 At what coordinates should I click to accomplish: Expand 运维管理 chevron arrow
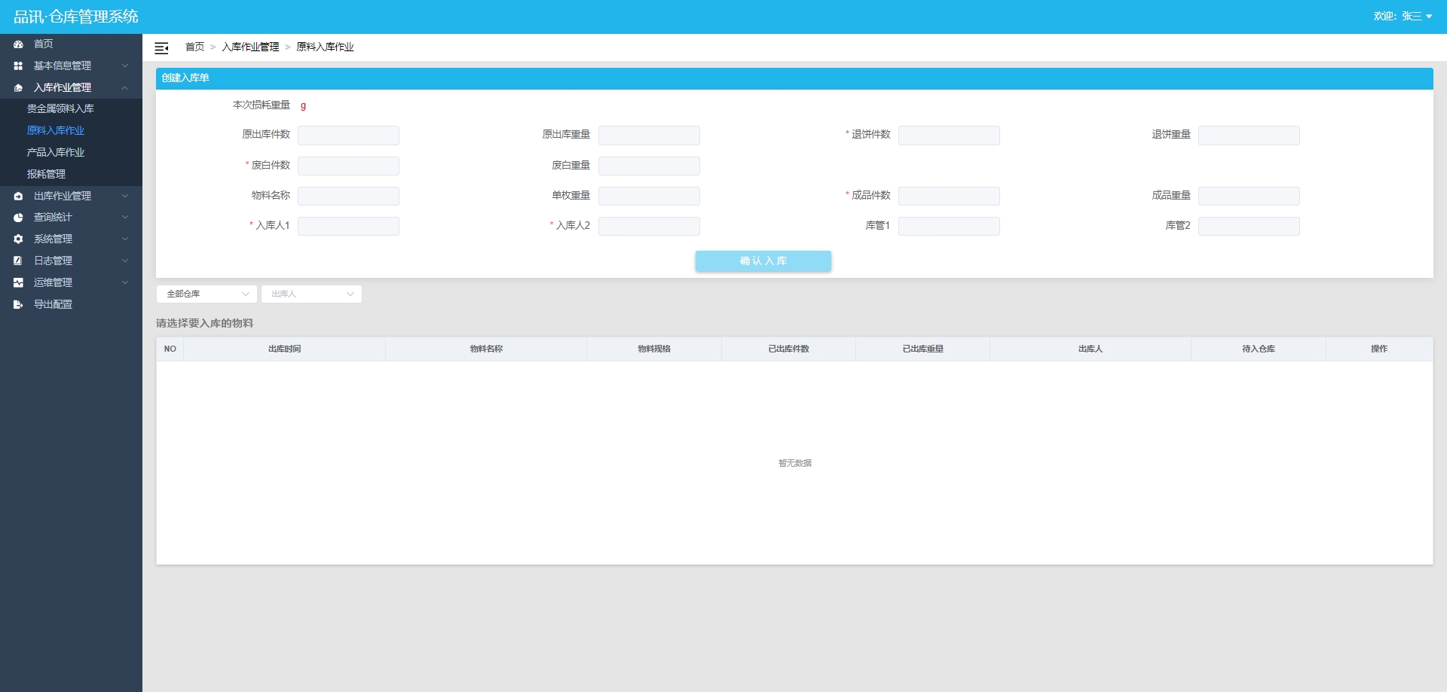(125, 282)
